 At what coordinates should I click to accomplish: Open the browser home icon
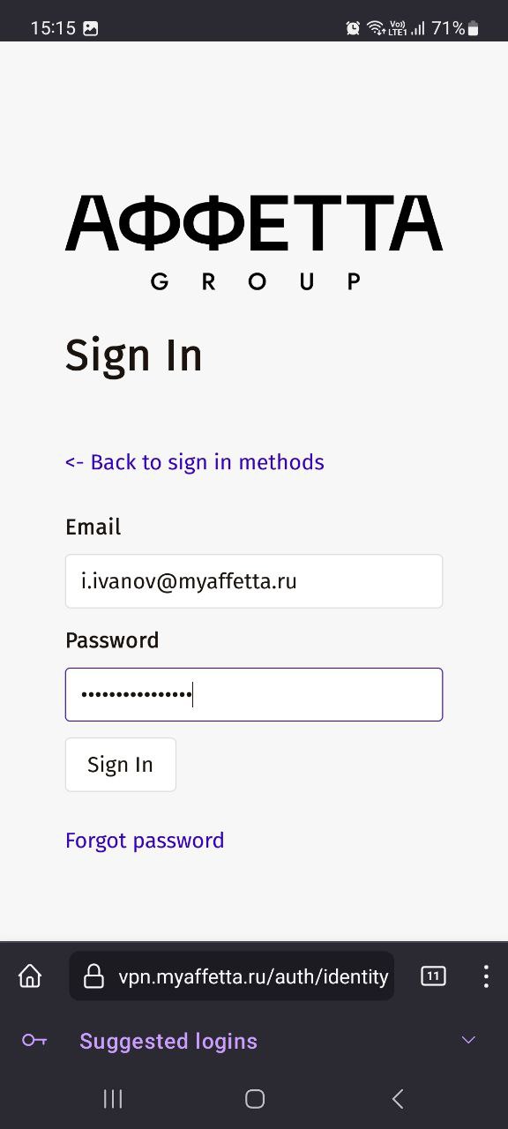tap(29, 976)
